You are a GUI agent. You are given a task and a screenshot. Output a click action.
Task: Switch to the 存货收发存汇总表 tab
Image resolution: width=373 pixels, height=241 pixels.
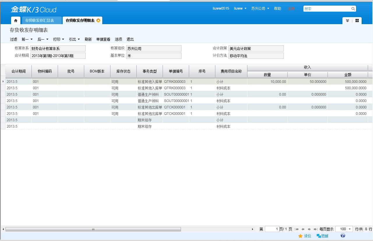tap(40, 21)
